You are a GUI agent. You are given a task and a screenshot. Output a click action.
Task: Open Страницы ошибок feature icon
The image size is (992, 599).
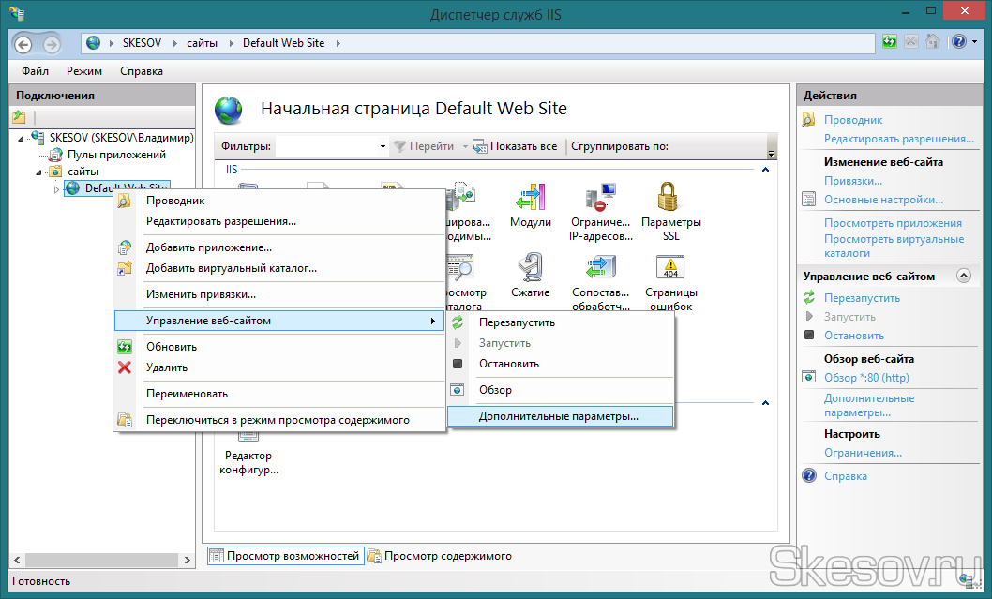click(x=670, y=269)
